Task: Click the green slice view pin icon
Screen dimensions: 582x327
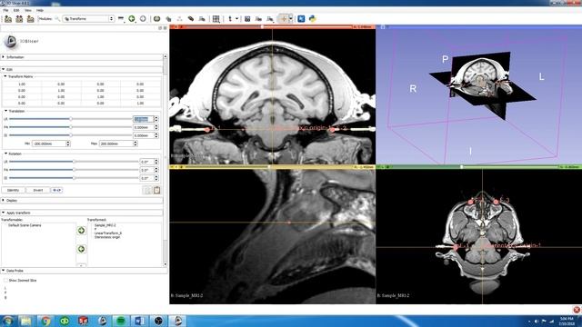Action: tap(379, 167)
